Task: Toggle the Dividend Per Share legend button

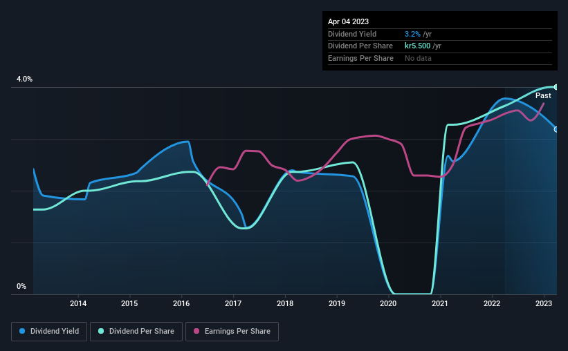Action: click(x=136, y=332)
